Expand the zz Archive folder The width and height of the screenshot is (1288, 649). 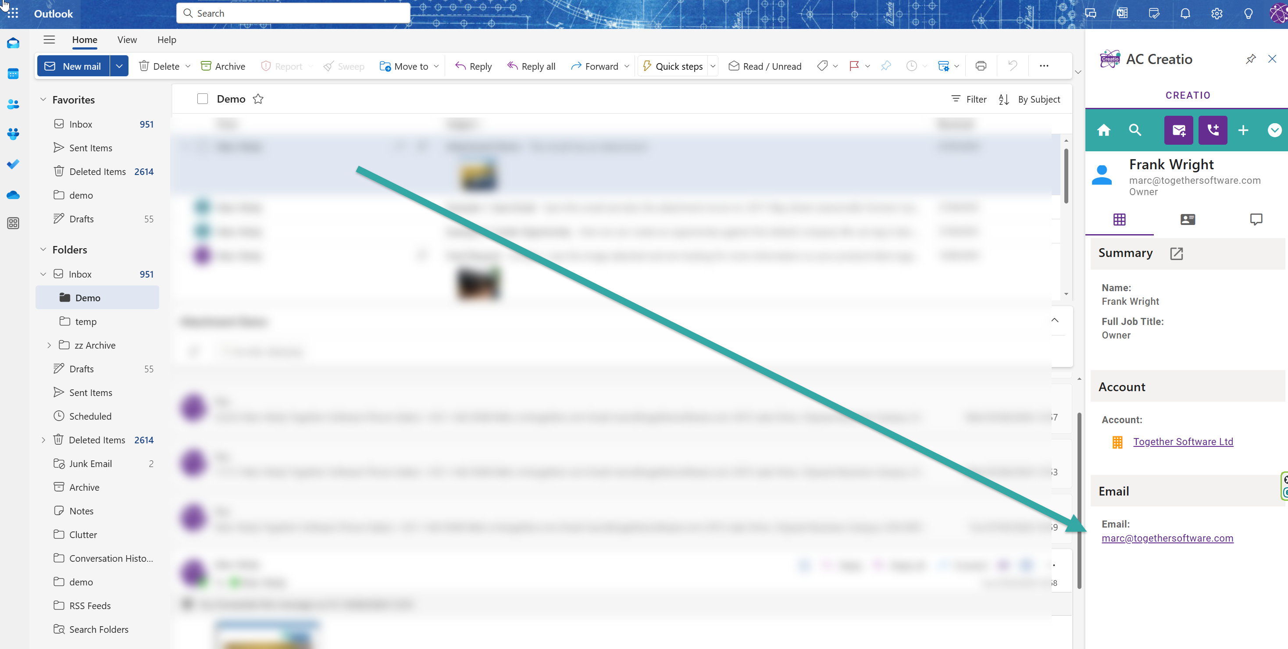[x=49, y=345]
